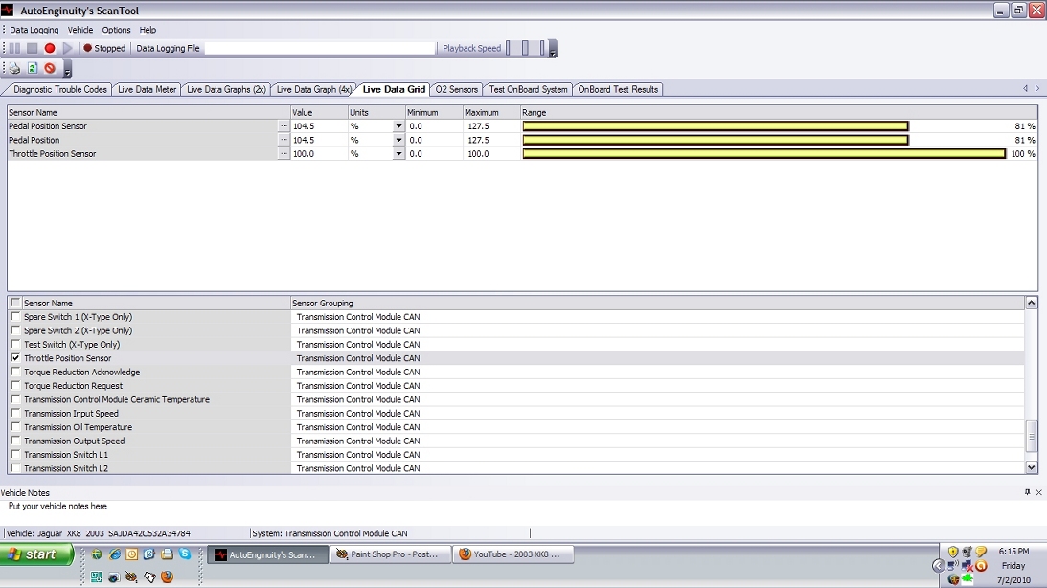The image size is (1047, 588).
Task: Click the Data Logging File field
Action: (x=320, y=48)
